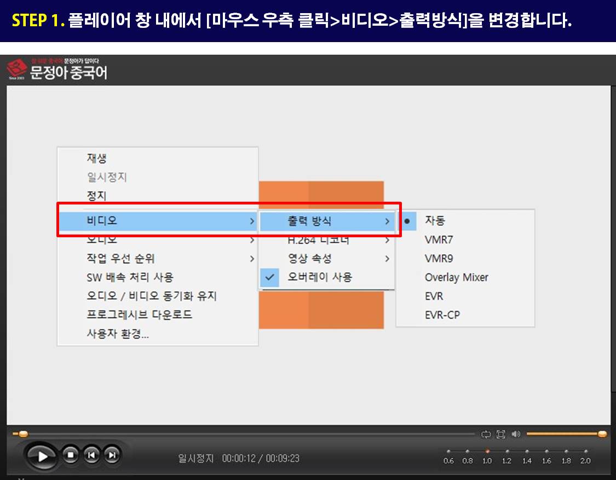Click the 문정아 중국어 logo
Screen dimensions: 616x480
click(x=57, y=70)
